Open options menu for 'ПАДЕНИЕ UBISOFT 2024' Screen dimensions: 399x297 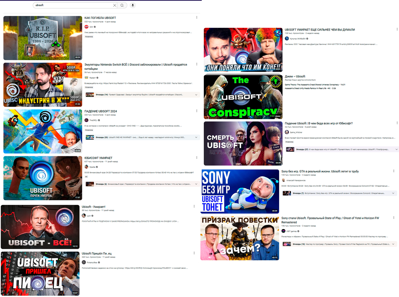[197, 111]
